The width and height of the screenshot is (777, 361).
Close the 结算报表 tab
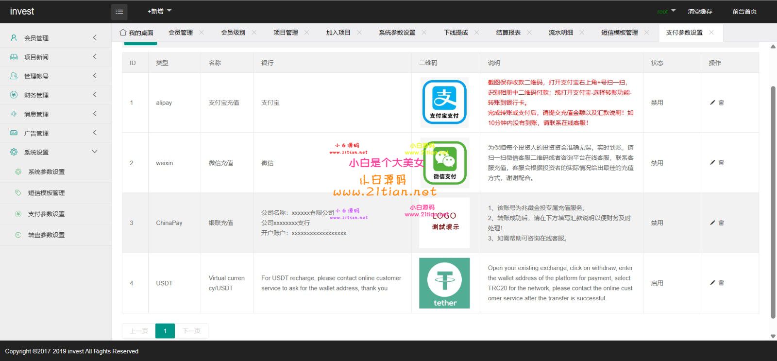(x=529, y=33)
